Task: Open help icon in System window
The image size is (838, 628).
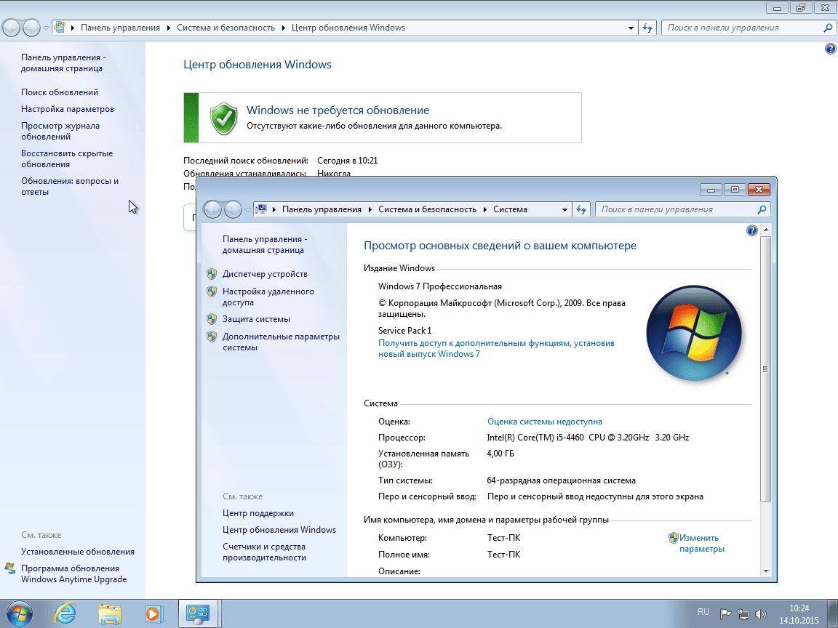Action: [x=752, y=230]
